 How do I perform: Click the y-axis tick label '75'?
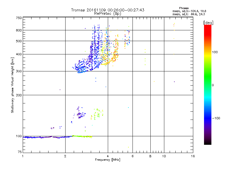[20, 152]
